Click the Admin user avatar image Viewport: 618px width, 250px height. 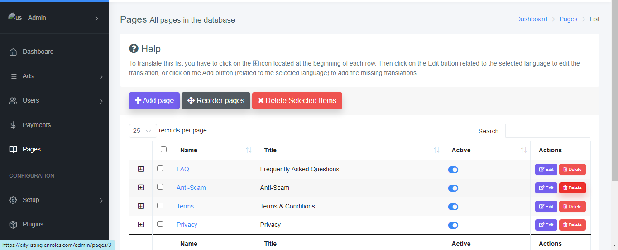[15, 18]
